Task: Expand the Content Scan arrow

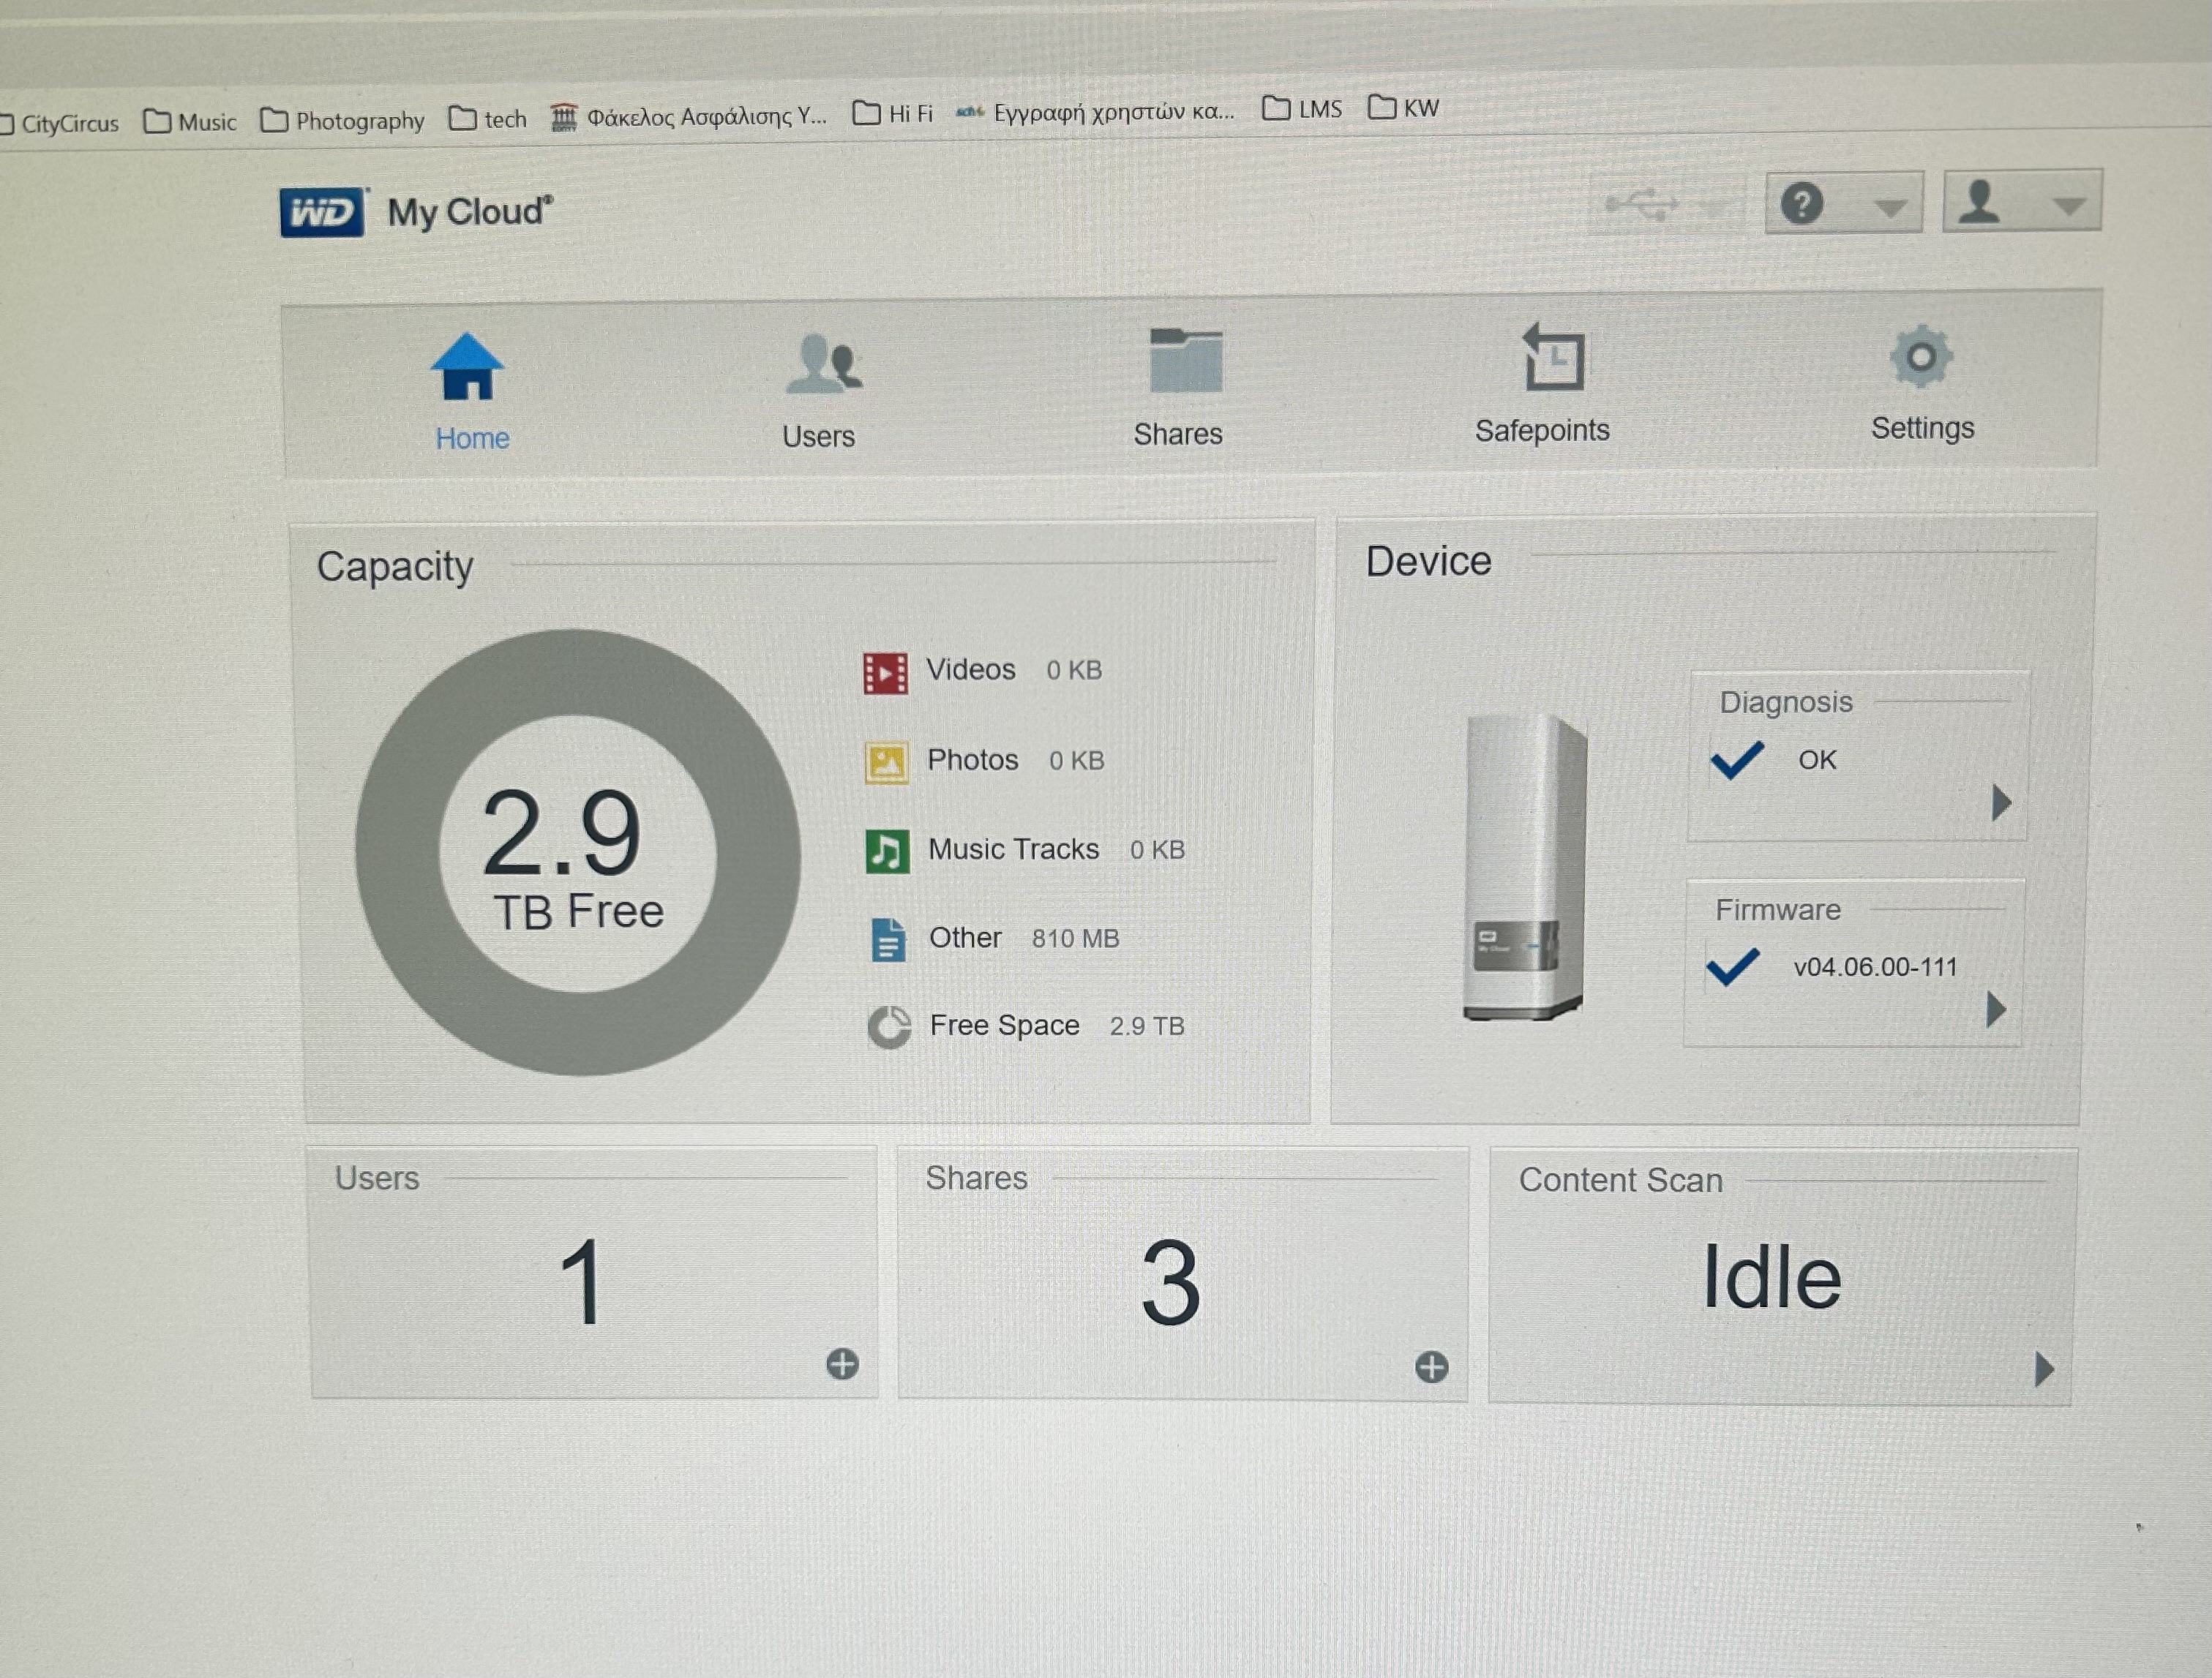Action: [x=2043, y=1369]
